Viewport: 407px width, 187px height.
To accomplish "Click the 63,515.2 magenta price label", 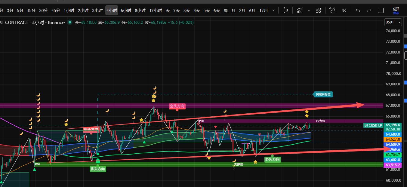I will point(393,165).
